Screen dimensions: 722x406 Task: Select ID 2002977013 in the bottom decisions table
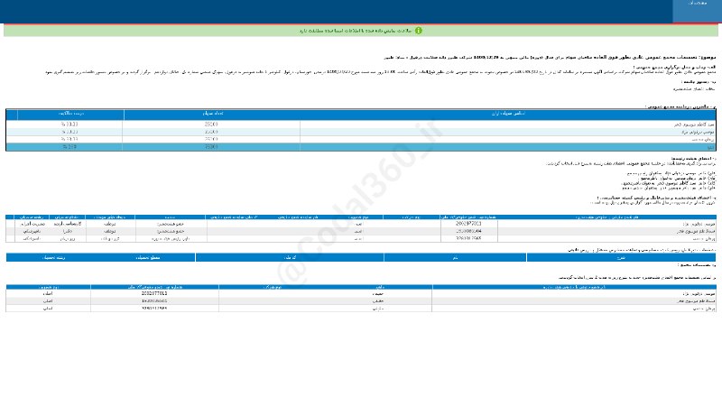154,293
